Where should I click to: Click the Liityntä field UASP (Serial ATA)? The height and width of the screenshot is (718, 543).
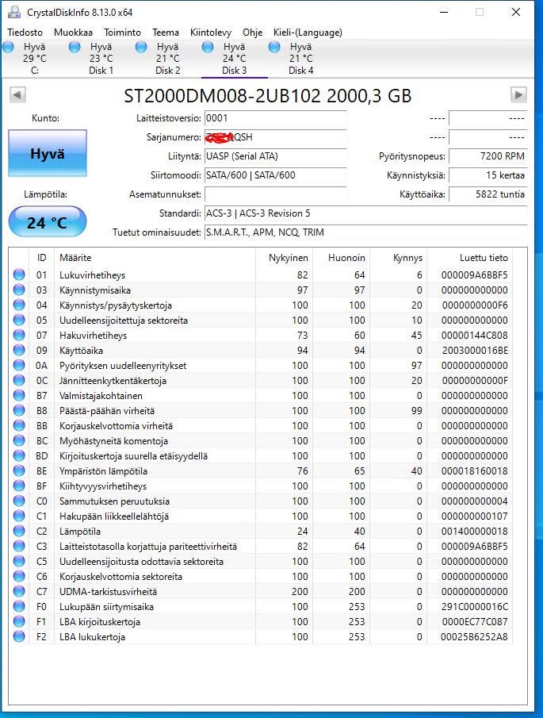click(x=275, y=156)
